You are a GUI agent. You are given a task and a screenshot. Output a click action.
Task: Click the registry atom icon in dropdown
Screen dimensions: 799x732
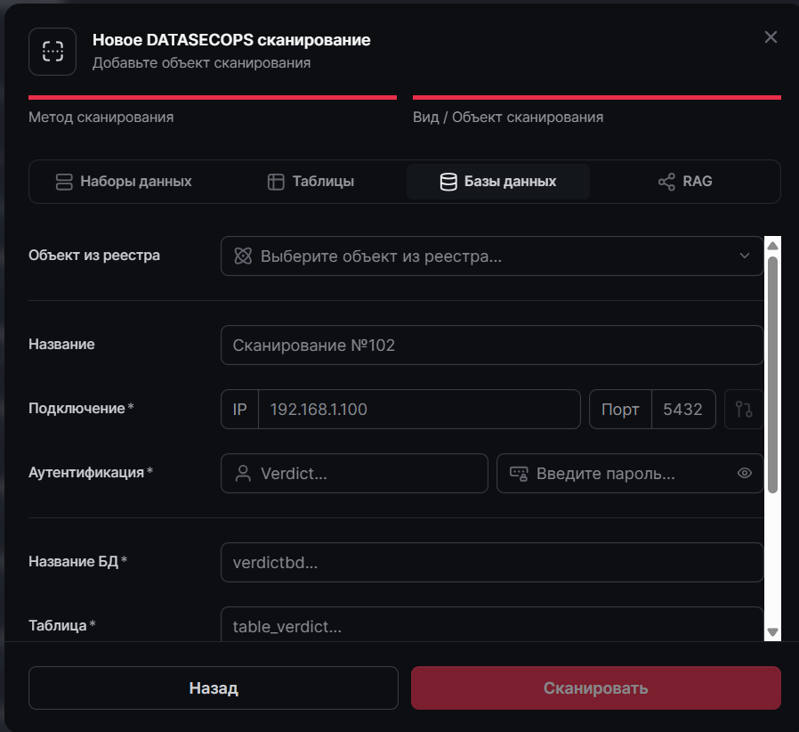pyautogui.click(x=243, y=256)
